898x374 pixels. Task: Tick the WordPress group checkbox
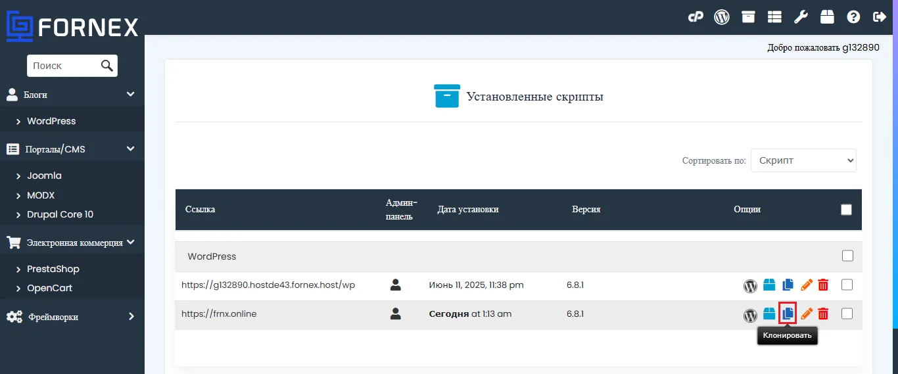pos(847,256)
